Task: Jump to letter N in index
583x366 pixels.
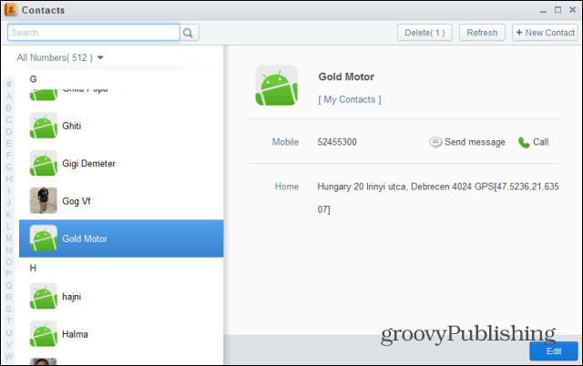Action: tap(9, 250)
